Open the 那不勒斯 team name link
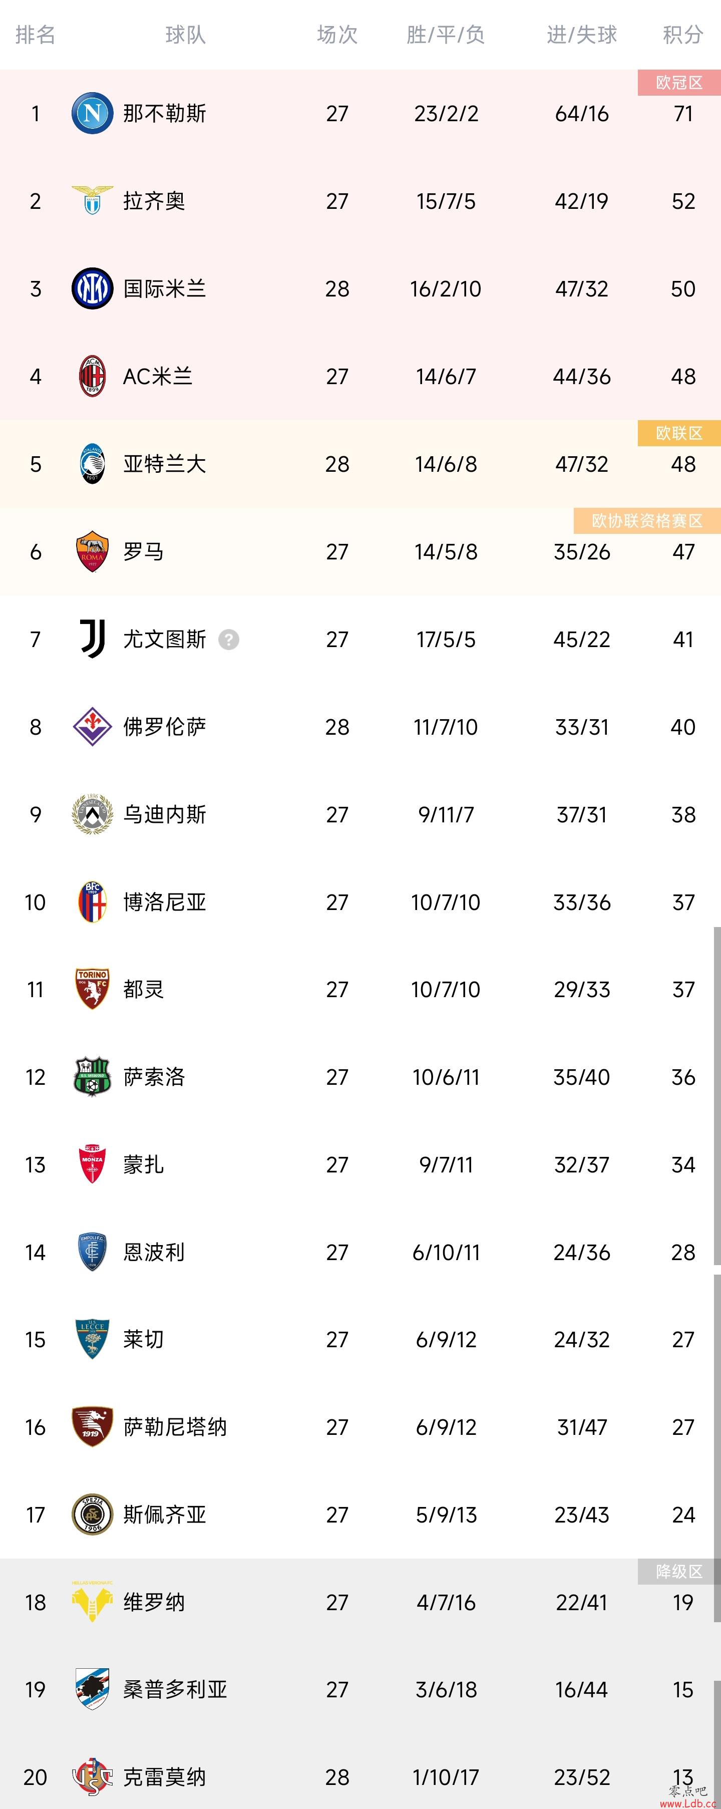Image resolution: width=721 pixels, height=1809 pixels. [164, 113]
